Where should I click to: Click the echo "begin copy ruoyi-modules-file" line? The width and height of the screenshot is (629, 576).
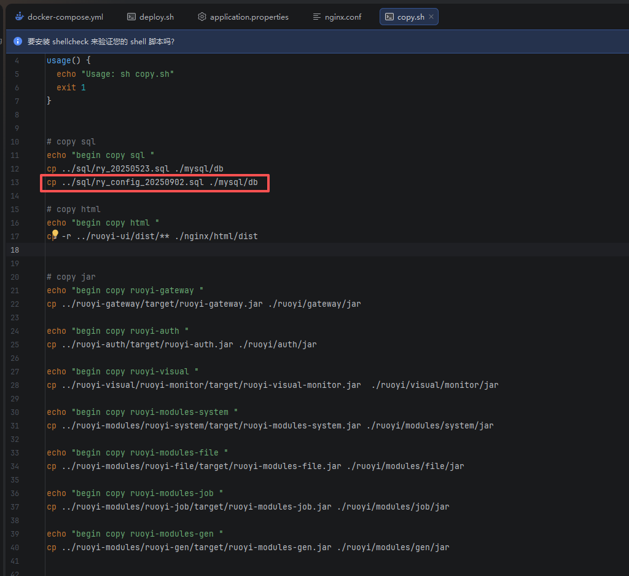tap(137, 453)
